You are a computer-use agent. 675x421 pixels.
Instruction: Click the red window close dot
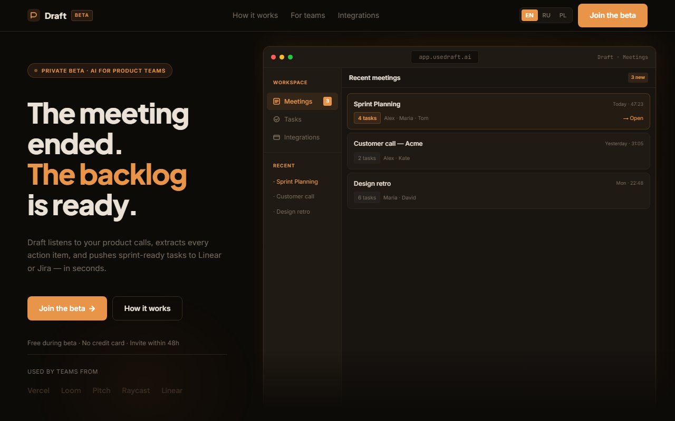coord(273,57)
